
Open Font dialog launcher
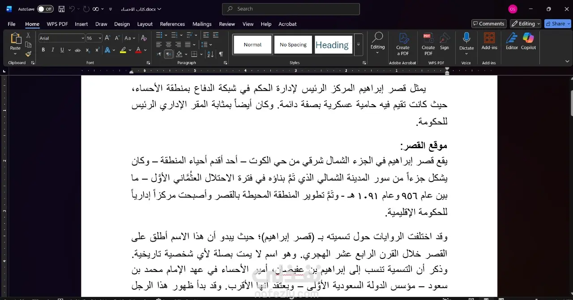[148, 63]
